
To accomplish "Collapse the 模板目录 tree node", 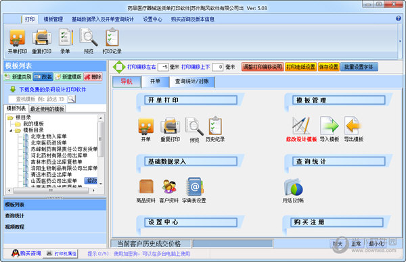I will pos(11,130).
